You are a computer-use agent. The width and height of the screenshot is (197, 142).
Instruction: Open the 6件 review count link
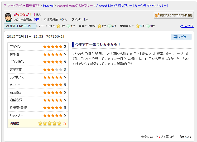(x=36, y=19)
